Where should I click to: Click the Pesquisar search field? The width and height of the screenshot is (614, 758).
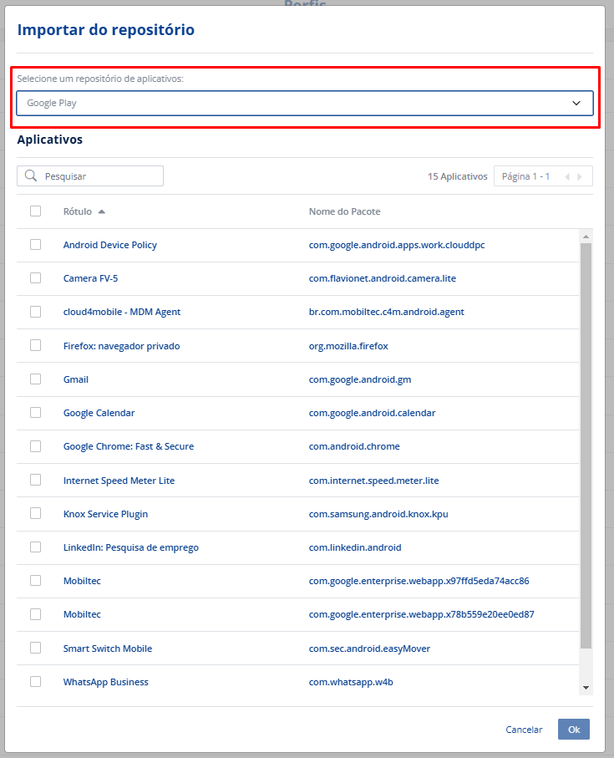click(90, 176)
